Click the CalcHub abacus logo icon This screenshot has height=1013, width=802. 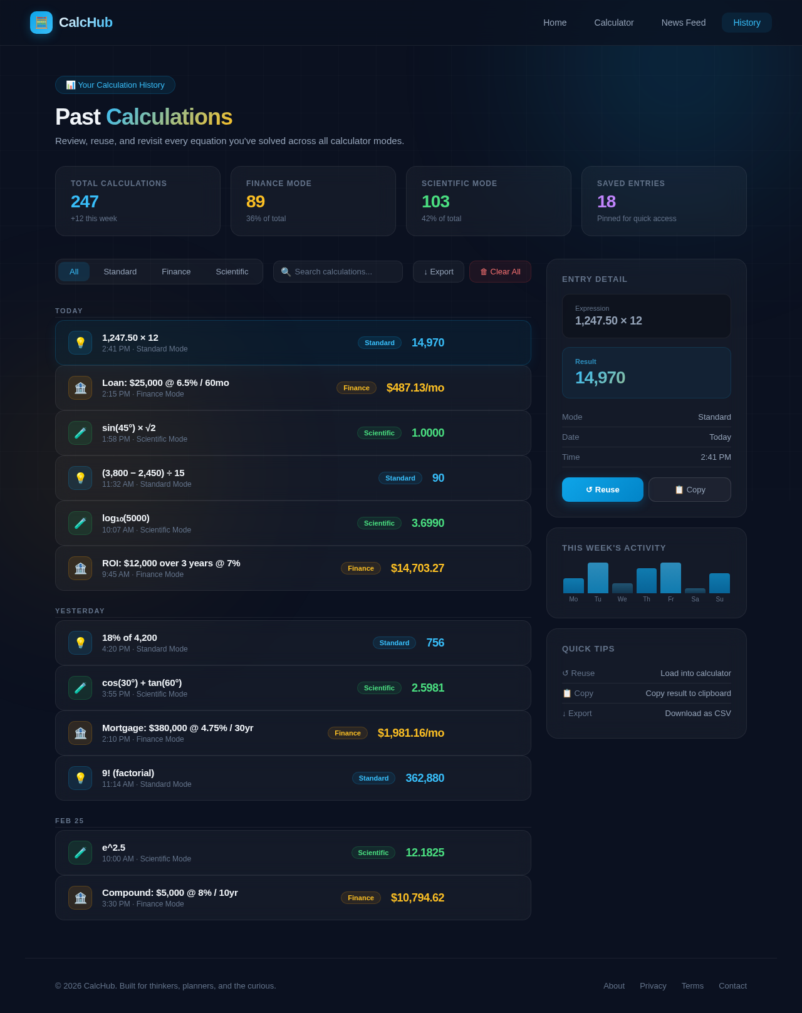point(41,23)
